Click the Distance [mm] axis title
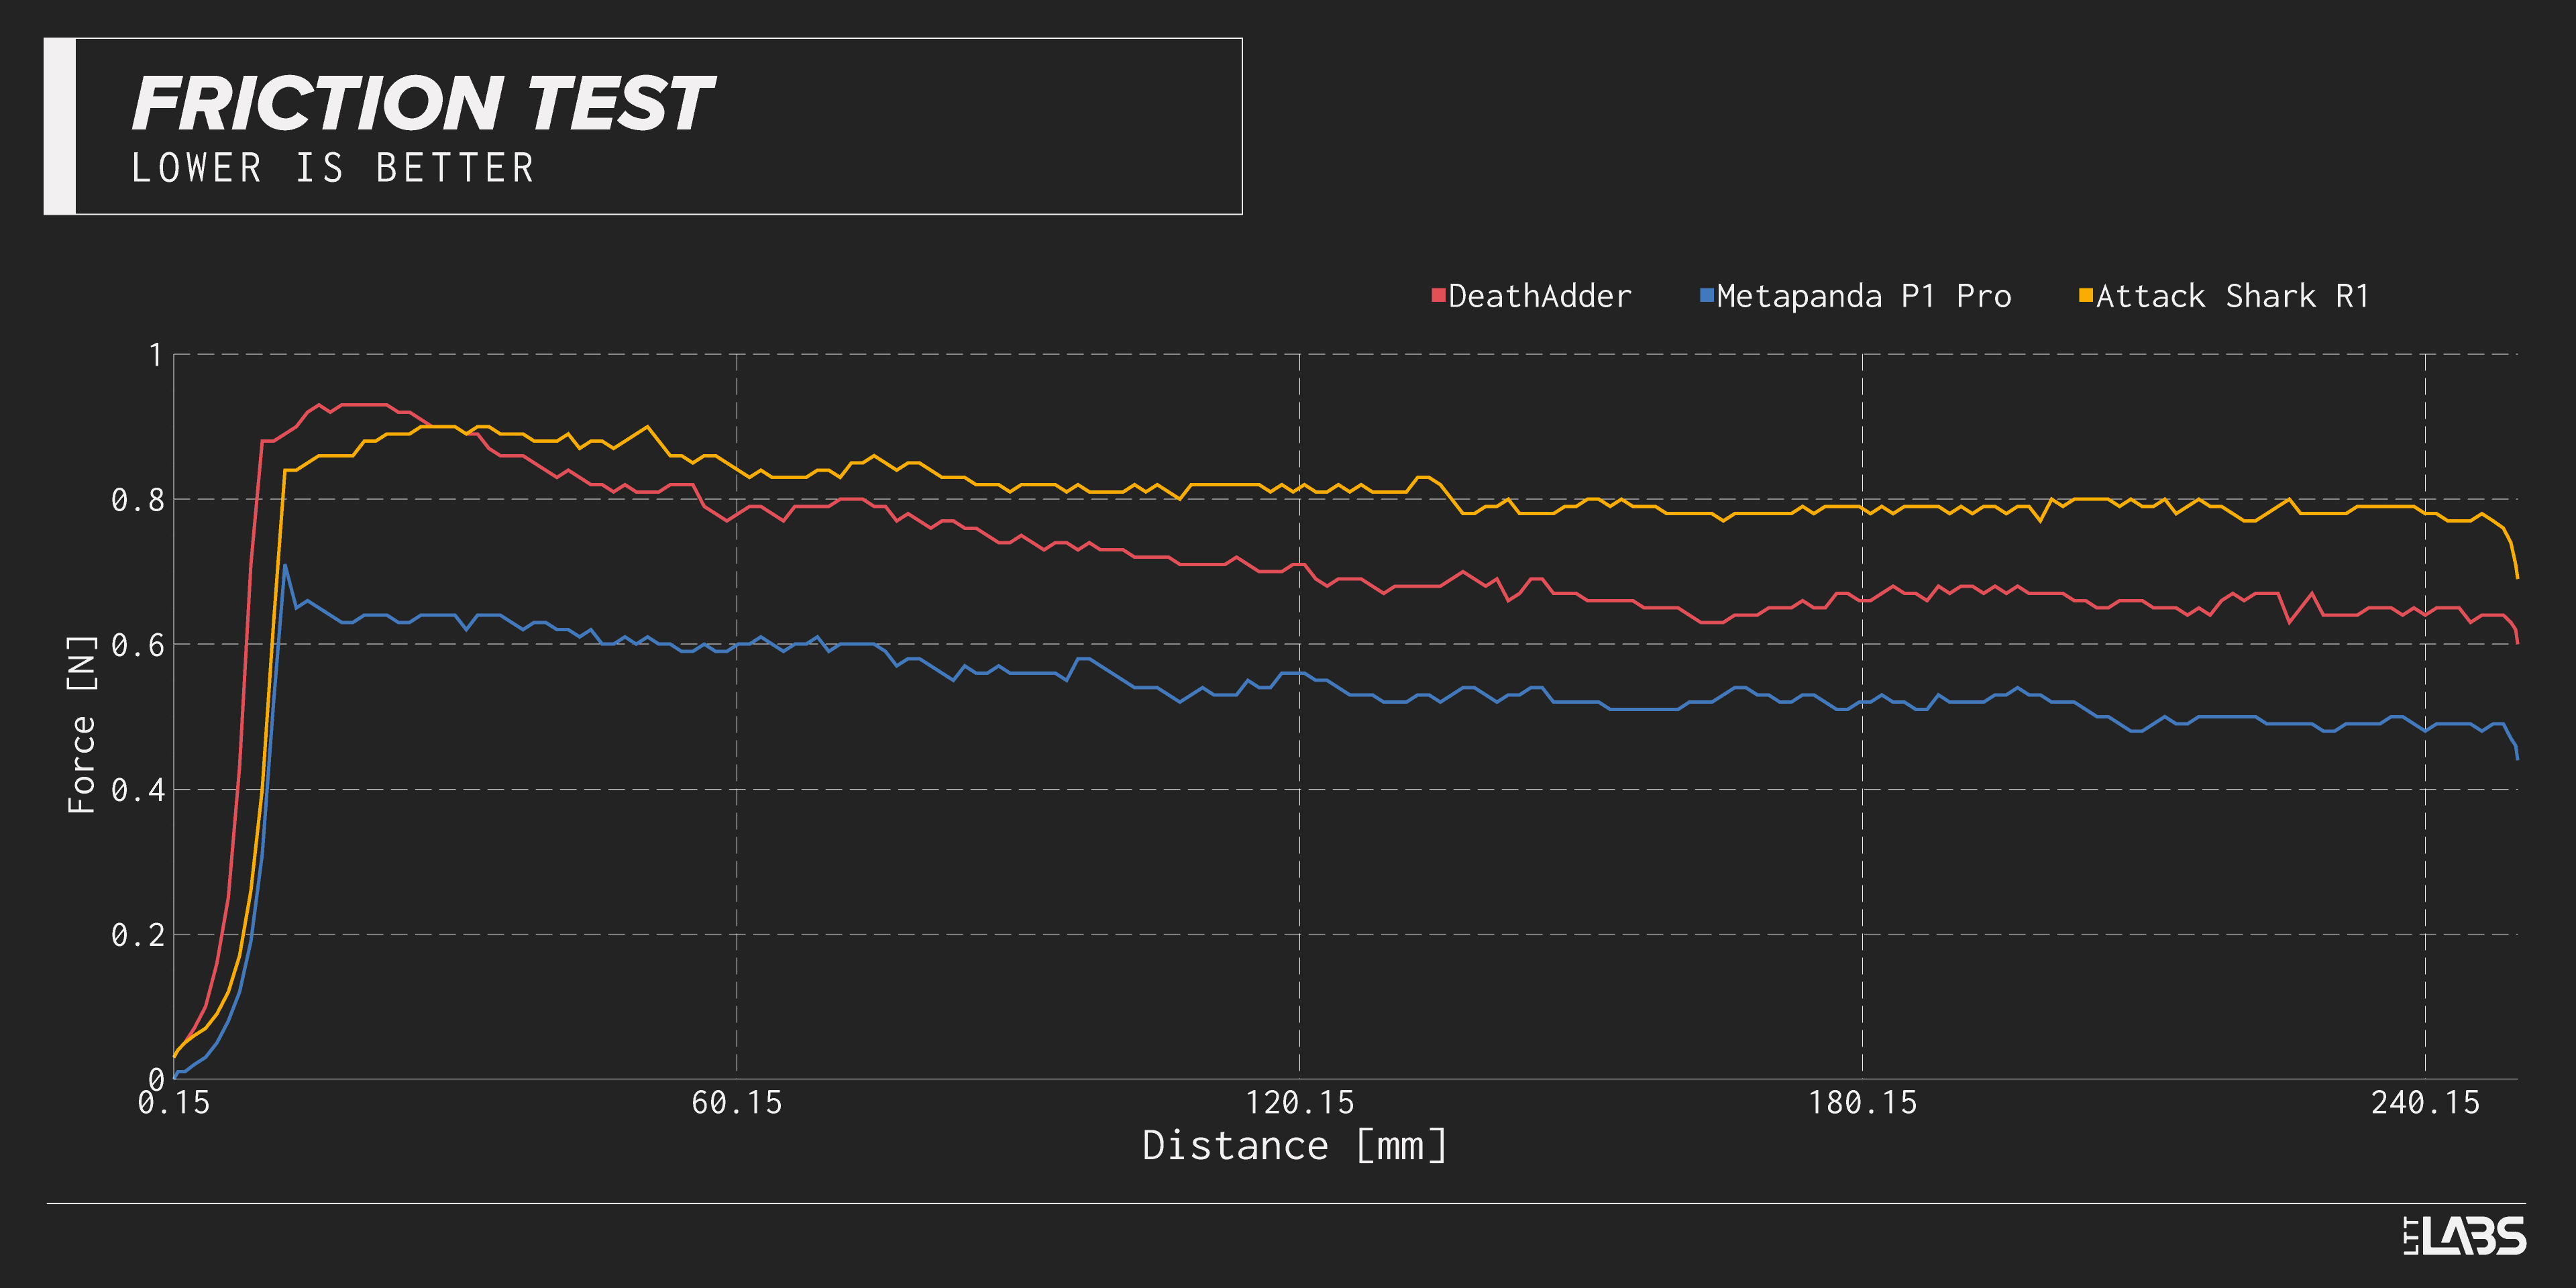 pyautogui.click(x=1294, y=1146)
